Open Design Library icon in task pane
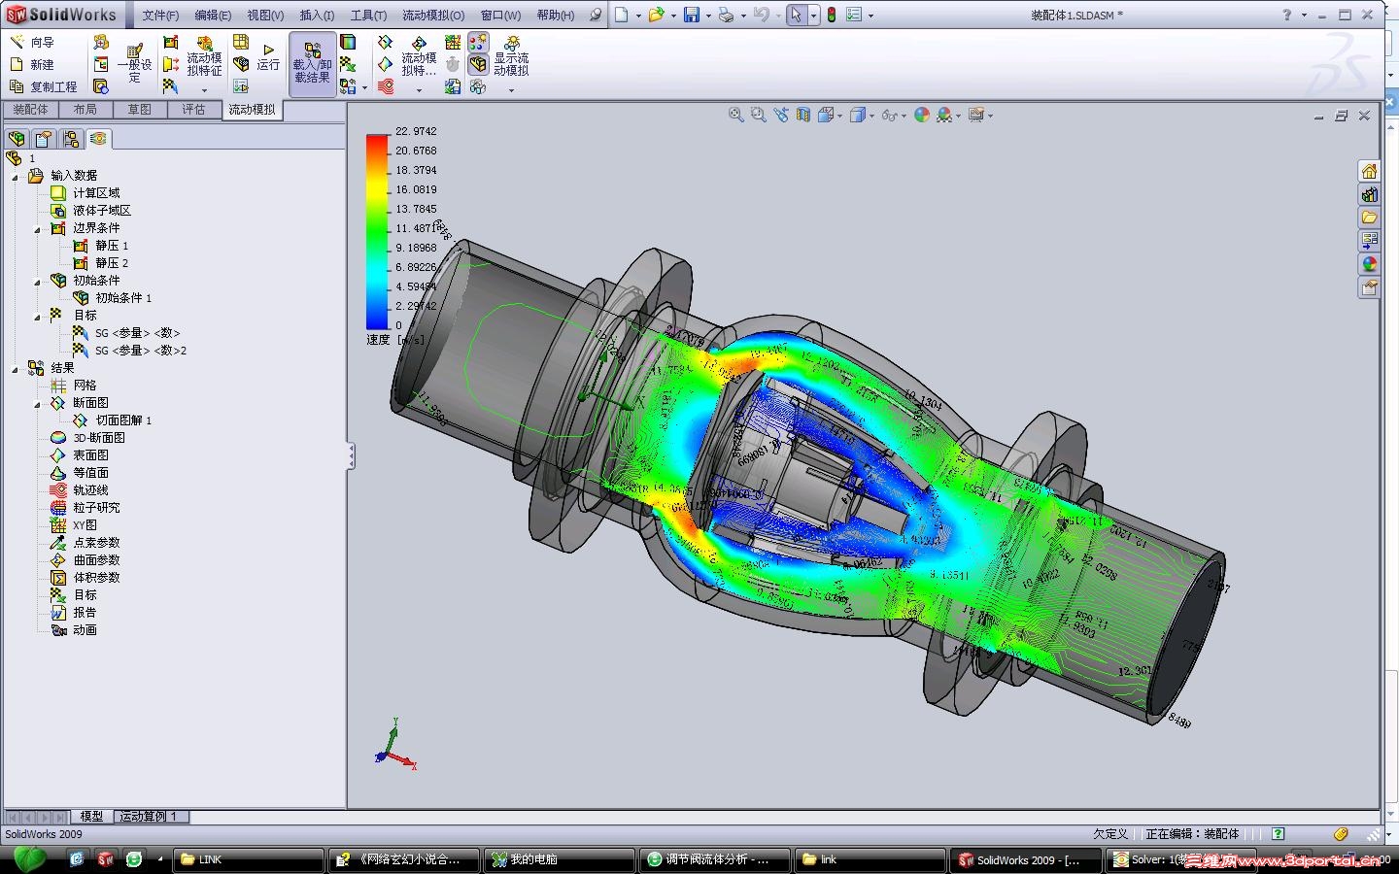1399x874 pixels. (1369, 195)
